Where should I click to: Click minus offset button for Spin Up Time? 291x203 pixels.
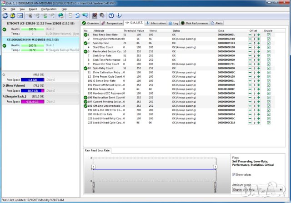250,43
